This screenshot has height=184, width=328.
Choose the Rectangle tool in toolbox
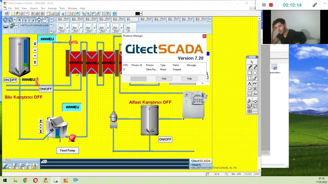tap(250, 73)
